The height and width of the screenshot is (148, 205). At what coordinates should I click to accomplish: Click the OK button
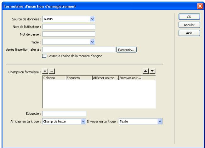189,17
